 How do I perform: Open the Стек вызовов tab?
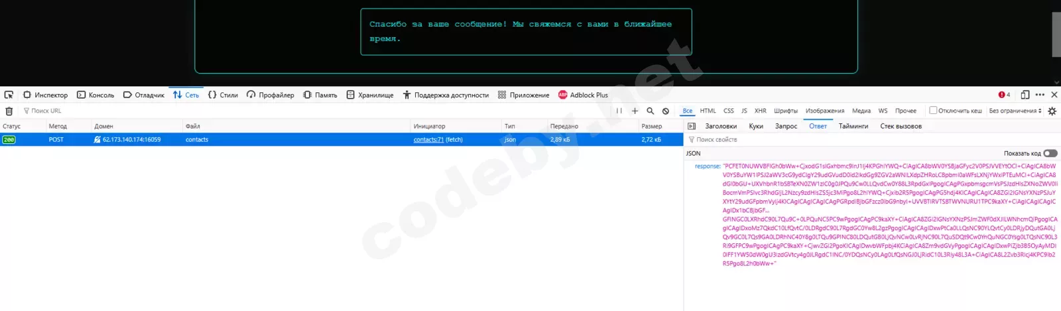901,126
